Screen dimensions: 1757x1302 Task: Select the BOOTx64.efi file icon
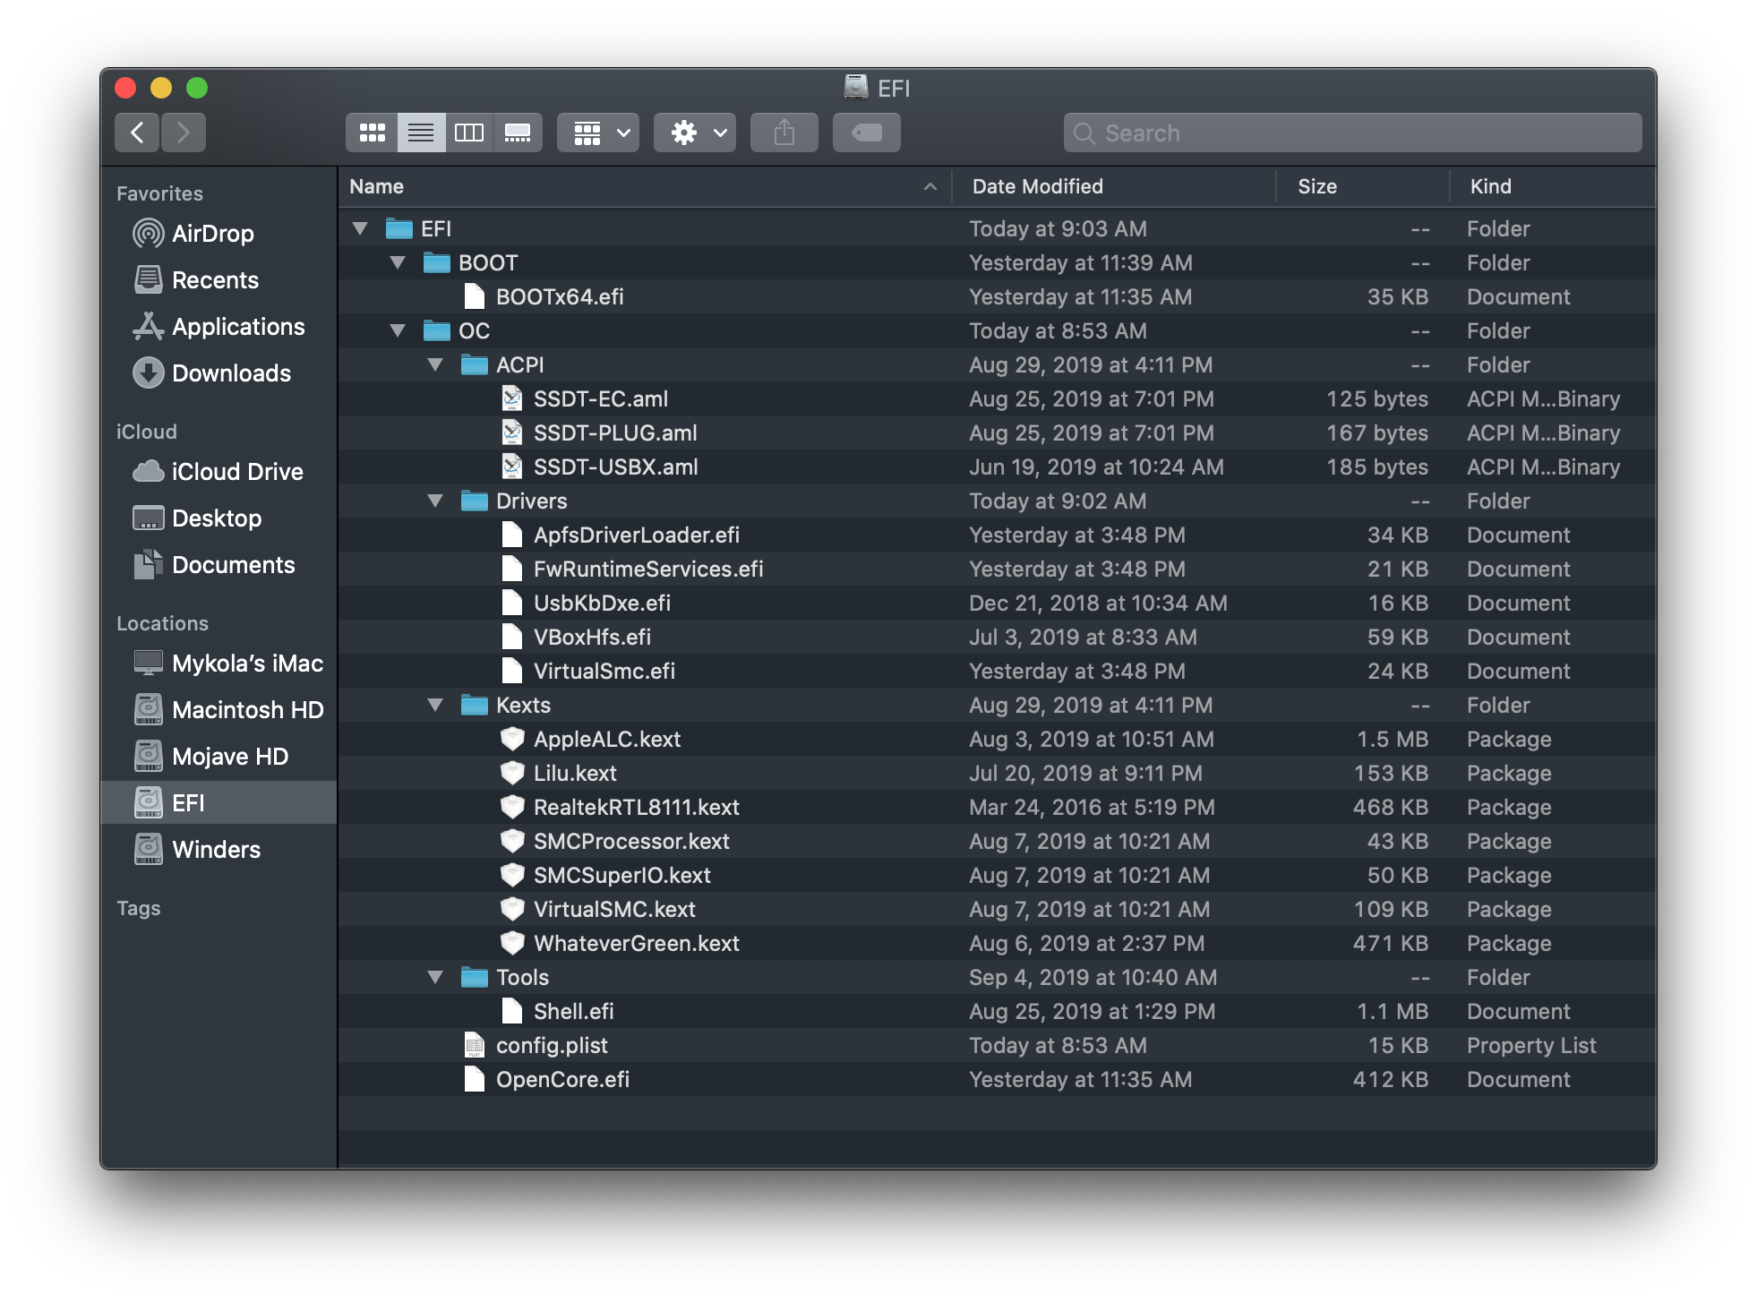coord(475,296)
